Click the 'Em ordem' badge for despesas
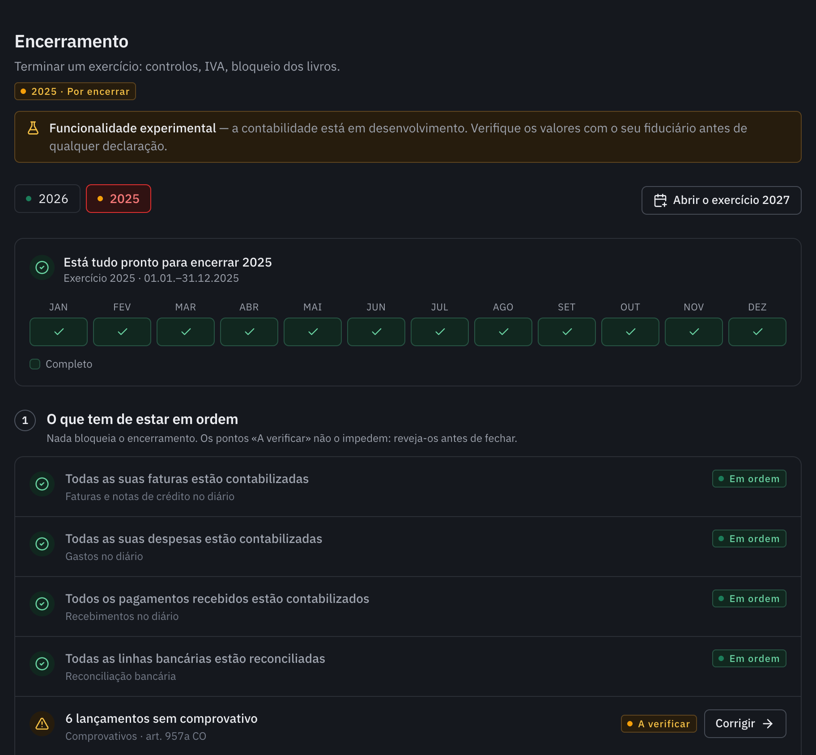The height and width of the screenshot is (755, 816). click(749, 539)
